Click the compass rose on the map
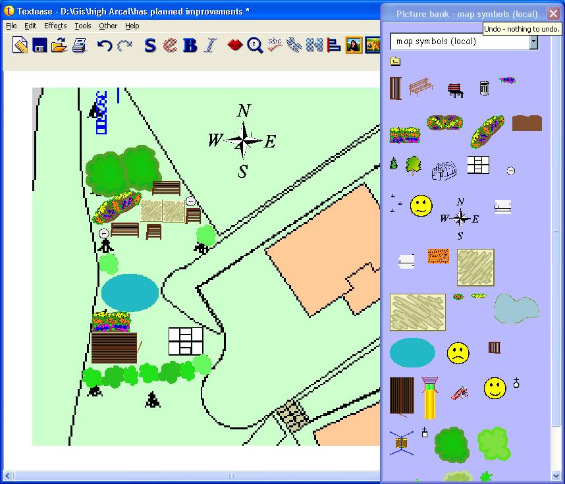Image resolution: width=565 pixels, height=484 pixels. click(x=243, y=141)
